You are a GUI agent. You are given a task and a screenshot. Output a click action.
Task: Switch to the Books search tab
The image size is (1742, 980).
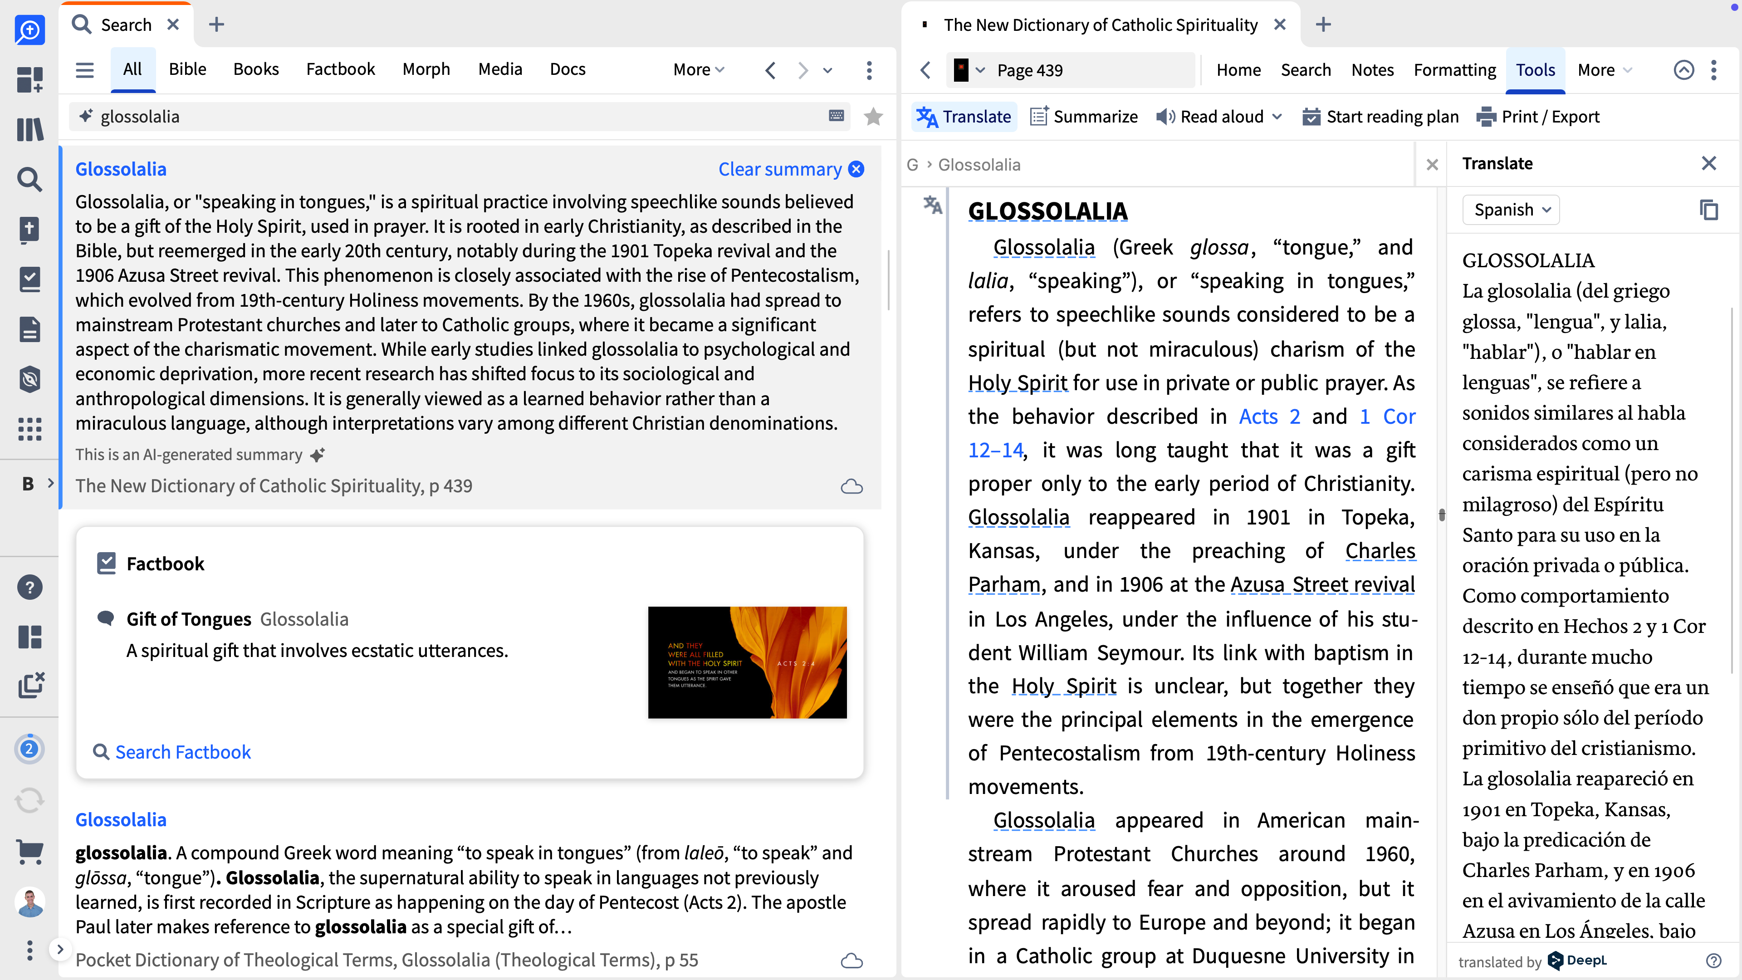tap(255, 69)
